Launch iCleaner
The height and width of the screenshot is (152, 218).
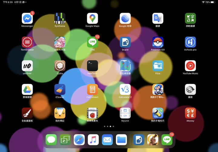(60, 89)
